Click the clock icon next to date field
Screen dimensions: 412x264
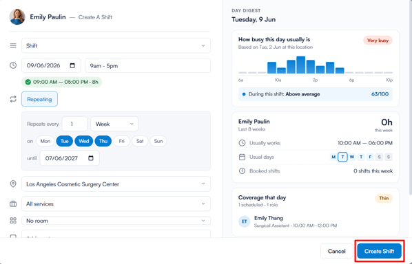point(13,65)
